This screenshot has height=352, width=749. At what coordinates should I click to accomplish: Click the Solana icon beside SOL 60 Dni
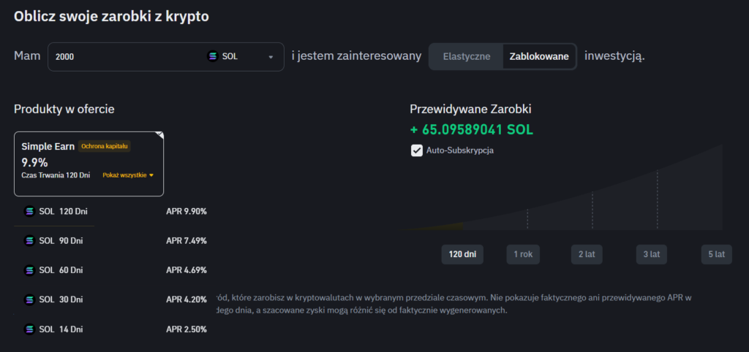(30, 270)
